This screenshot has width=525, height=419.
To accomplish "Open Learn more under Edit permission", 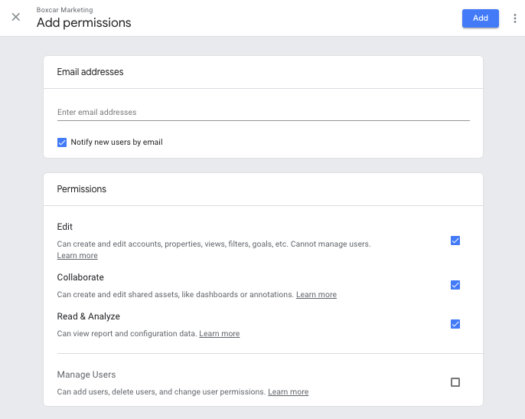I will 77,256.
